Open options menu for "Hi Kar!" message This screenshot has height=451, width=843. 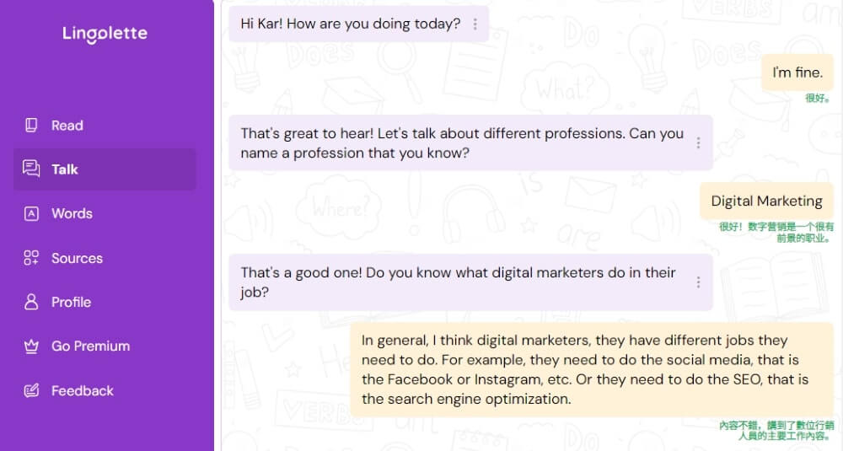coord(475,24)
